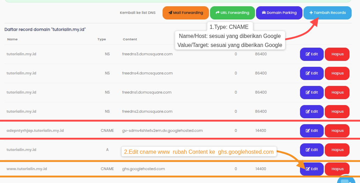Delete the freedns3.domosquare.com NS record
The height and width of the screenshot is (183, 360).
pos(337,54)
